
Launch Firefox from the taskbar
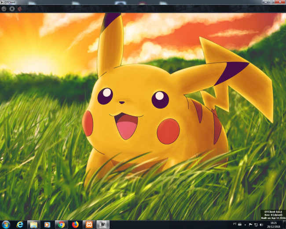(x=75, y=225)
